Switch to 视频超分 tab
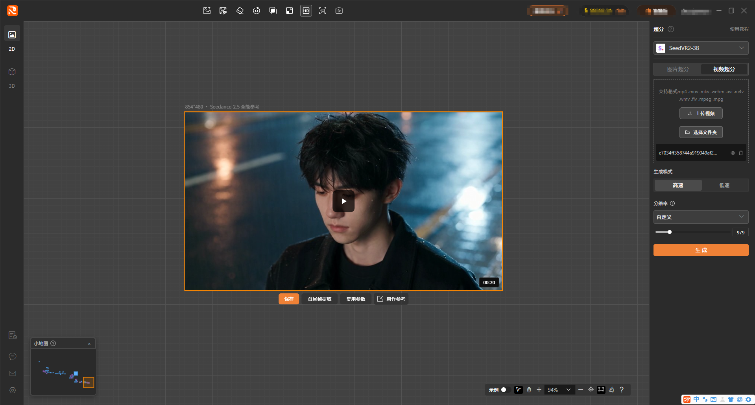Screen dimensions: 755x405 (724, 69)
